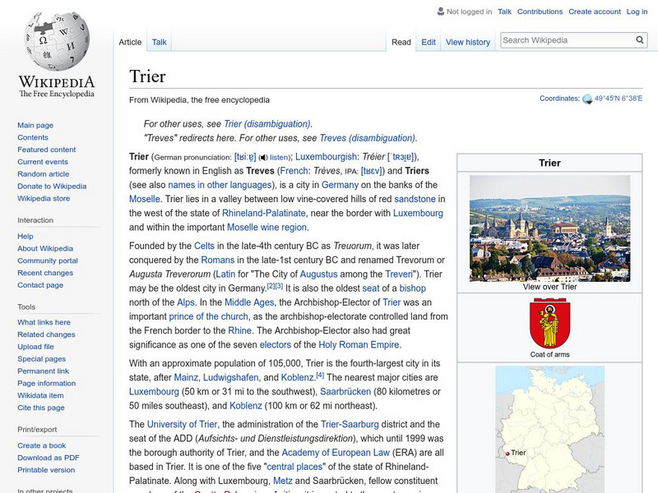Click the Luxembourgish language link

click(326, 157)
